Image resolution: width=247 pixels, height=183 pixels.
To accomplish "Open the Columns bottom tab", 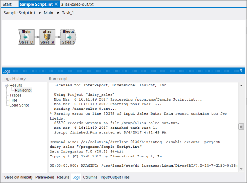I will (x=90, y=177).
